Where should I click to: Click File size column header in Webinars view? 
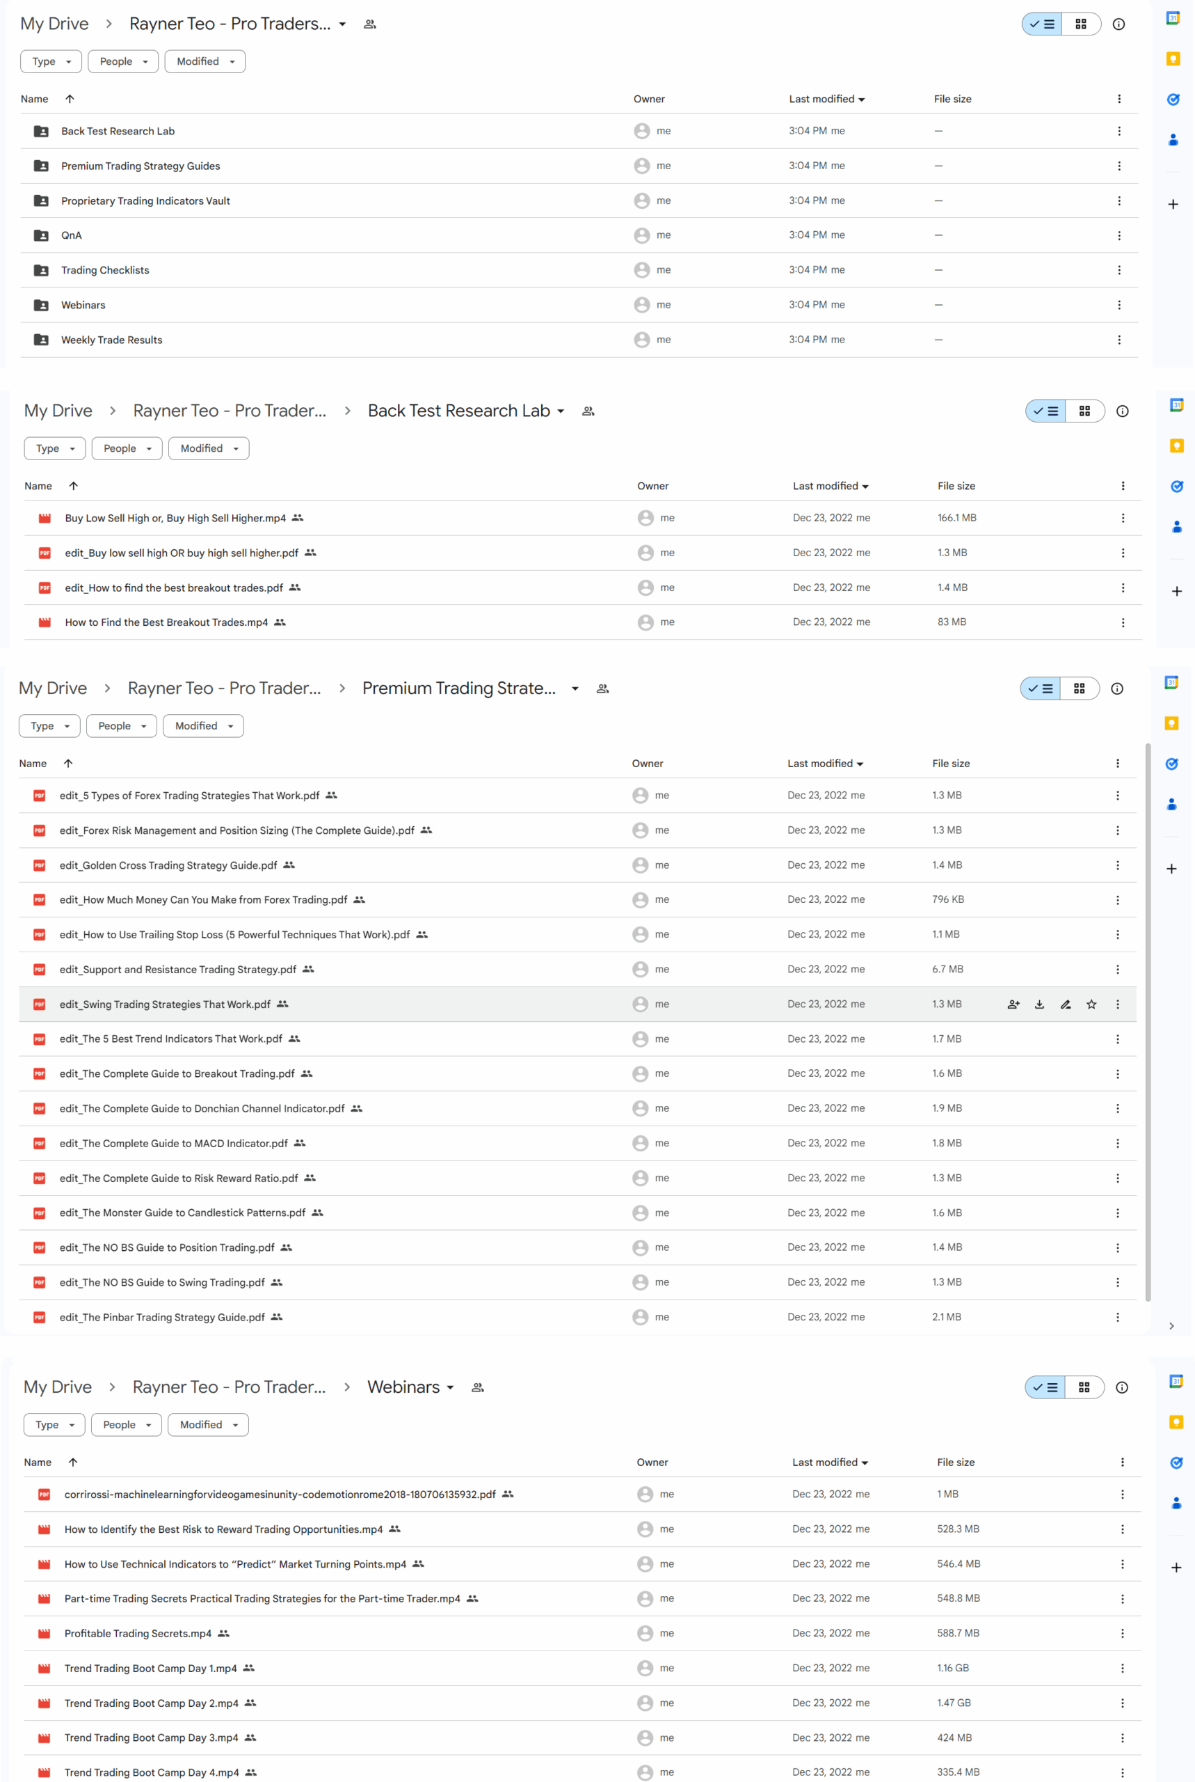click(x=956, y=1462)
